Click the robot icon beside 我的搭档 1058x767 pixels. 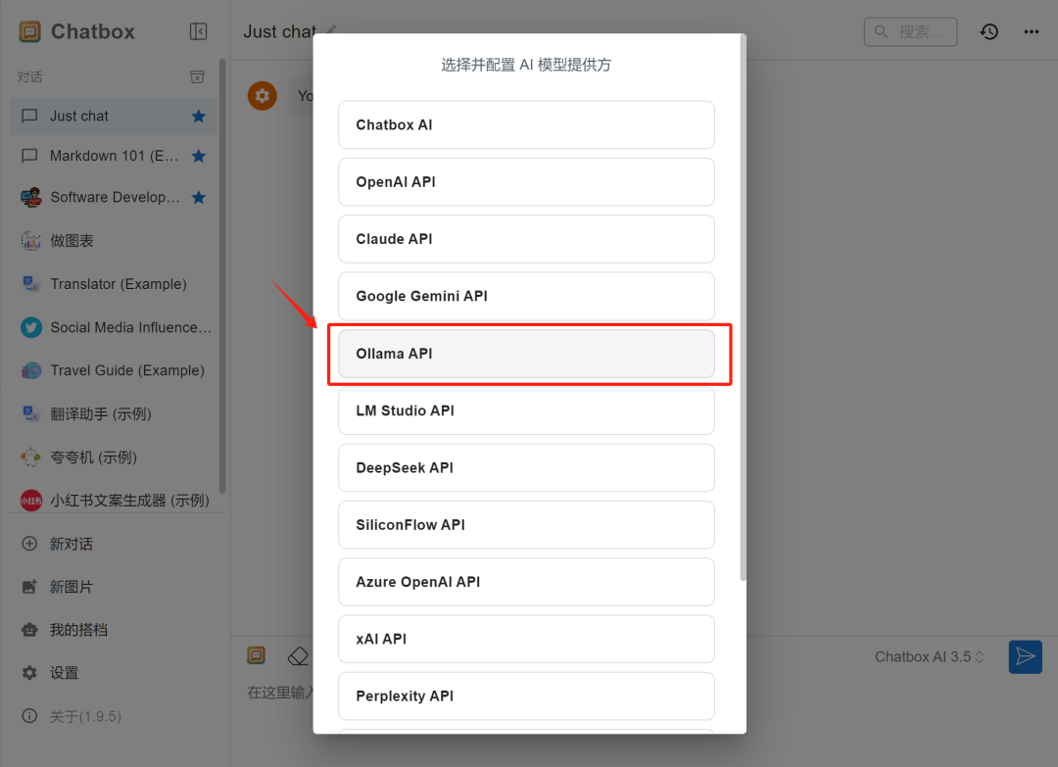[x=29, y=630]
